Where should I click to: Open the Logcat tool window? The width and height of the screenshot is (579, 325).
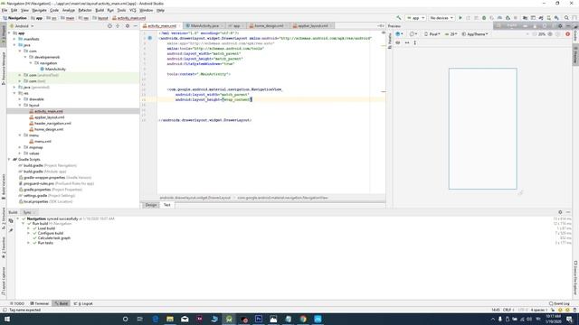(x=83, y=303)
